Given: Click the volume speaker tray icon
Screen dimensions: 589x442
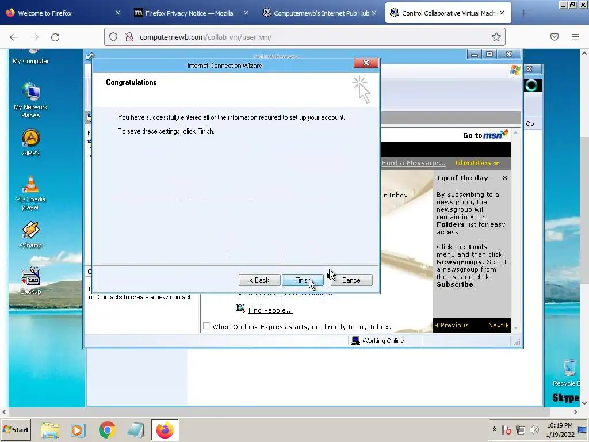Looking at the screenshot, I should (534, 429).
